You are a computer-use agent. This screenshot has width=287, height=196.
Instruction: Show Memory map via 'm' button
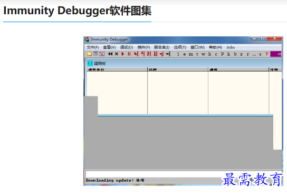tap(191, 54)
